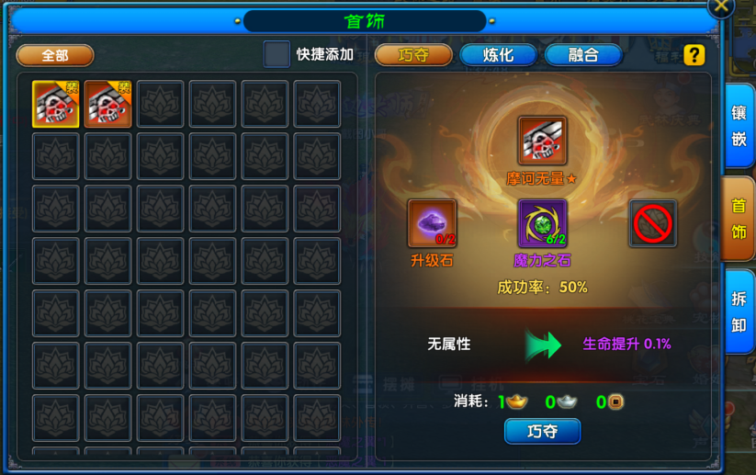Click the blue 巧夺 confirm button
The height and width of the screenshot is (475, 756).
pos(542,431)
